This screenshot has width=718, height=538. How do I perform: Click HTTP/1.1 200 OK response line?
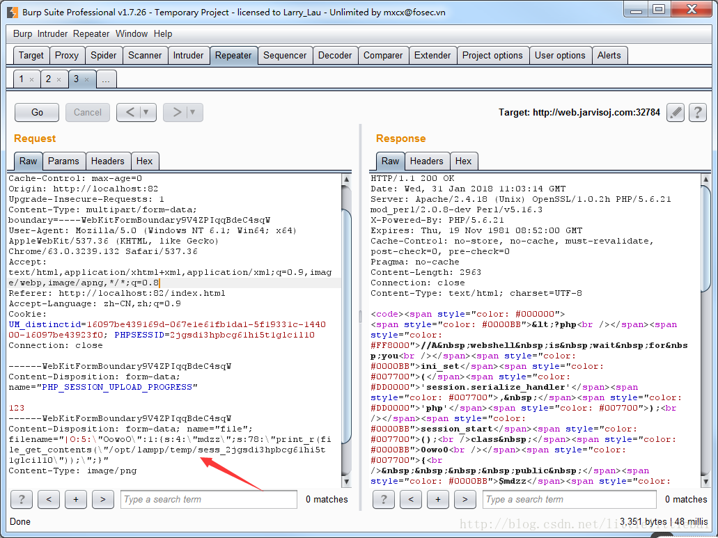pyautogui.click(x=412, y=178)
